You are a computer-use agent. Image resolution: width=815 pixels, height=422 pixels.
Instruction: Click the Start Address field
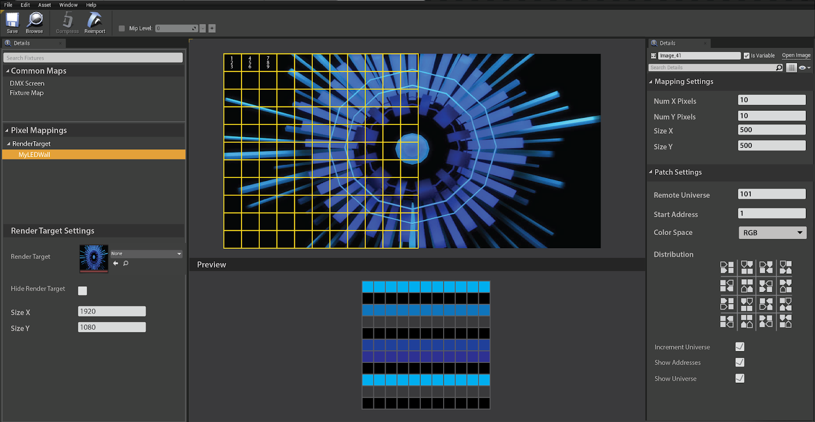coord(772,213)
